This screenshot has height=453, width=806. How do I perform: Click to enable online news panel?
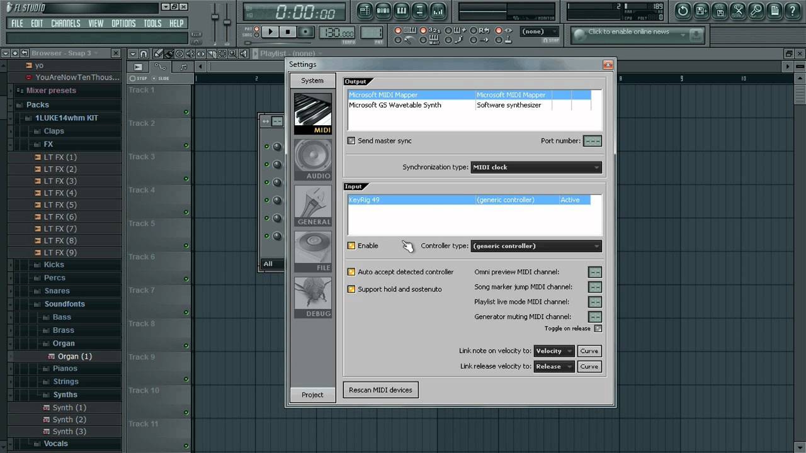637,35
